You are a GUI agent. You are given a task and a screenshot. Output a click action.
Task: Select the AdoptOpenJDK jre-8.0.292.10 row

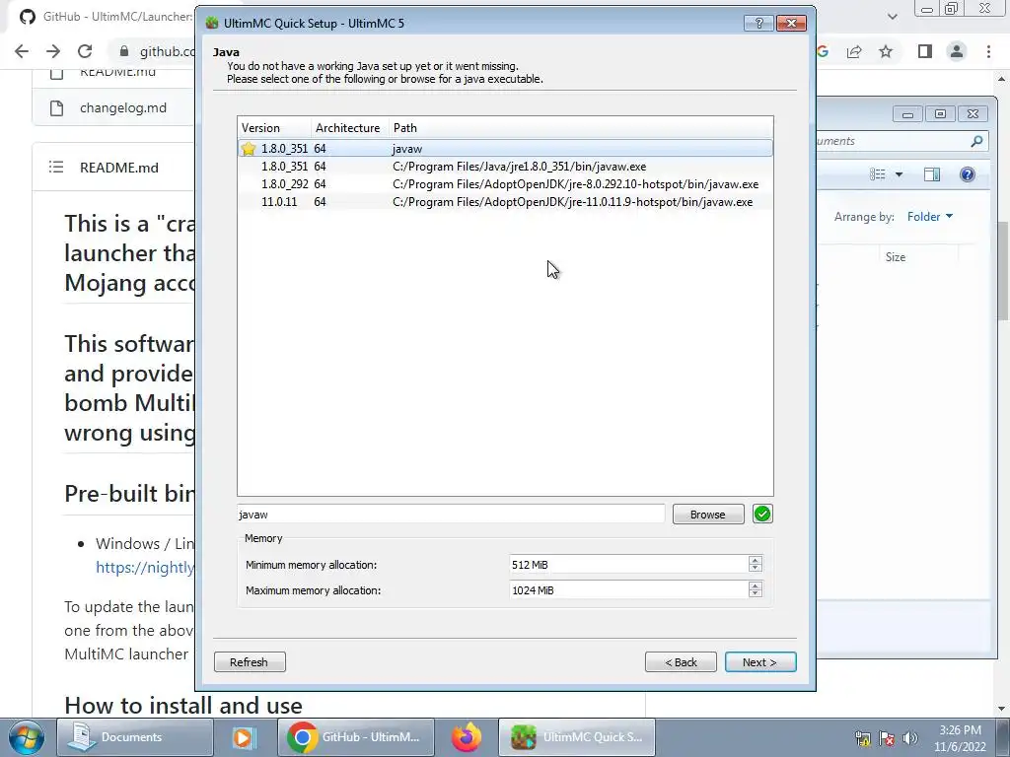(x=505, y=184)
